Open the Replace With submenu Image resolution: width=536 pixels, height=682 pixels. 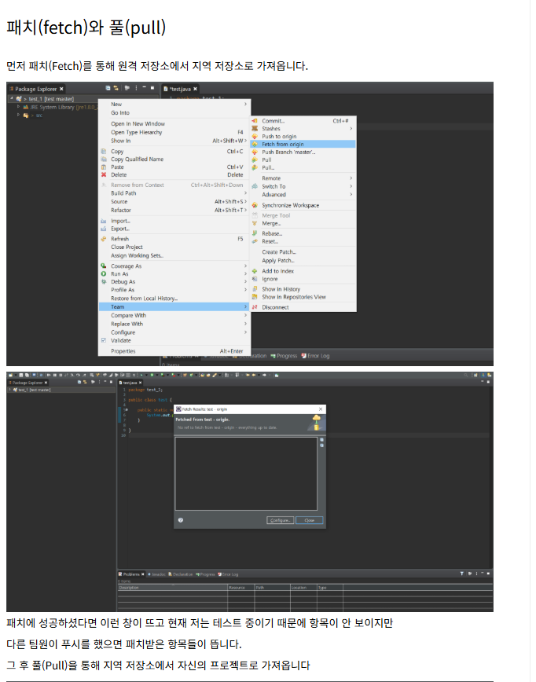[174, 324]
